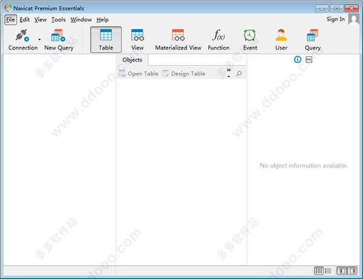
Task: Click the Open Table button
Action: [139, 74]
